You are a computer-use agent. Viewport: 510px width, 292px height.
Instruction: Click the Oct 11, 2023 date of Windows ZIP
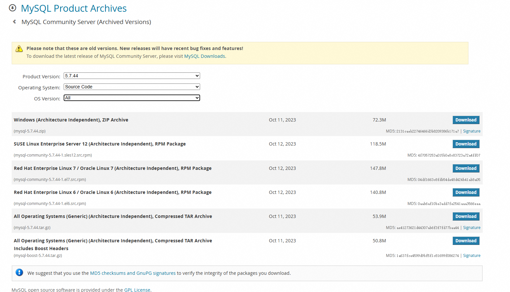(x=282, y=120)
